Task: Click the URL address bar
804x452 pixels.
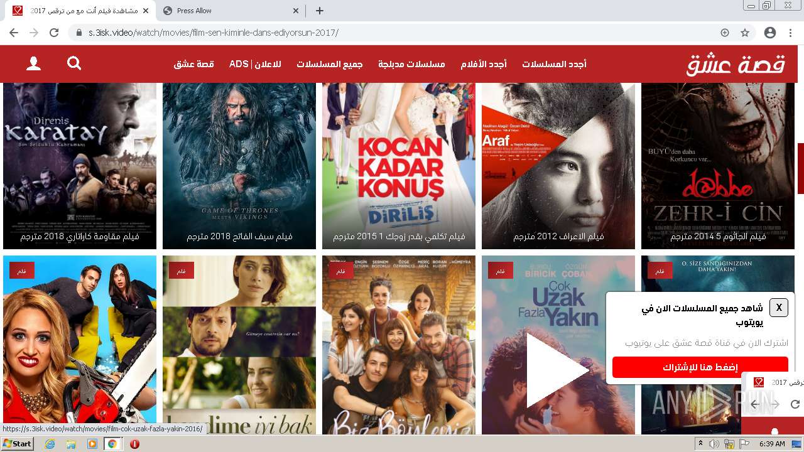Action: coord(402,33)
